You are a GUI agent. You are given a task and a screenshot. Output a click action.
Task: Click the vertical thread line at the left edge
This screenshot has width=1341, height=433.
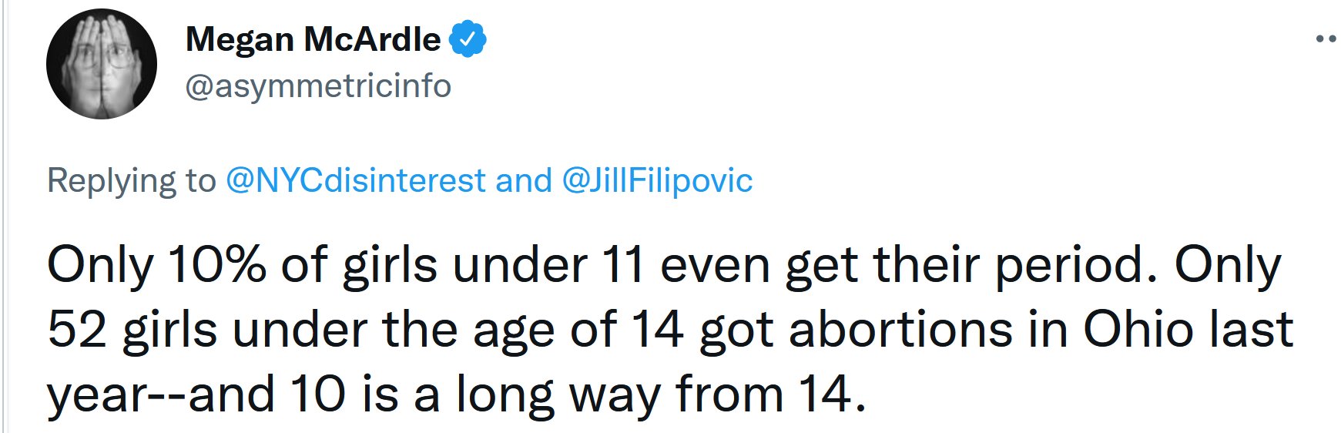pyautogui.click(x=3, y=216)
